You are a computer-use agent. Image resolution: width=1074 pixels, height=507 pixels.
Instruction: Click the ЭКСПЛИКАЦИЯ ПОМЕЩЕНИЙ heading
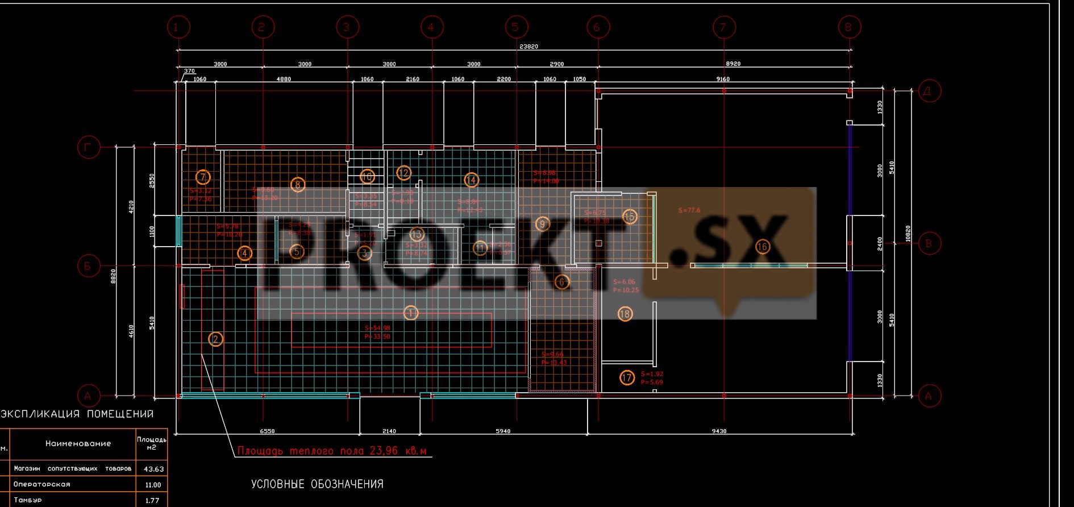[77, 414]
